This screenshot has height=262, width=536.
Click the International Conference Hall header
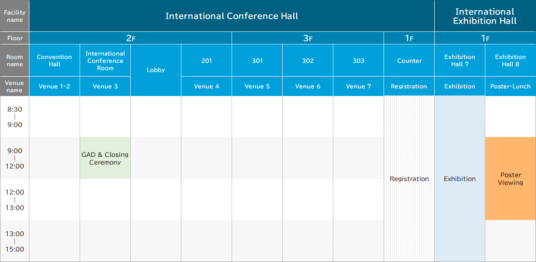pyautogui.click(x=232, y=16)
